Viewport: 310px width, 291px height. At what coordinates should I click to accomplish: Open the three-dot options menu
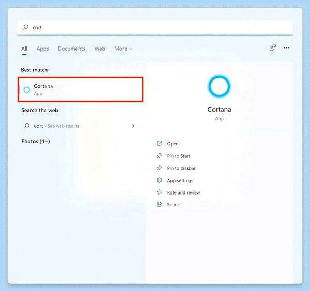[x=286, y=48]
